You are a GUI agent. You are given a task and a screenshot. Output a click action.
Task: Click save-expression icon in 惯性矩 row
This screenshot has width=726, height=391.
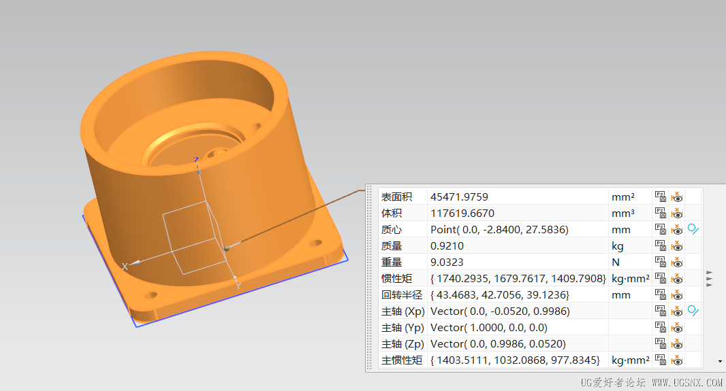pyautogui.click(x=660, y=278)
